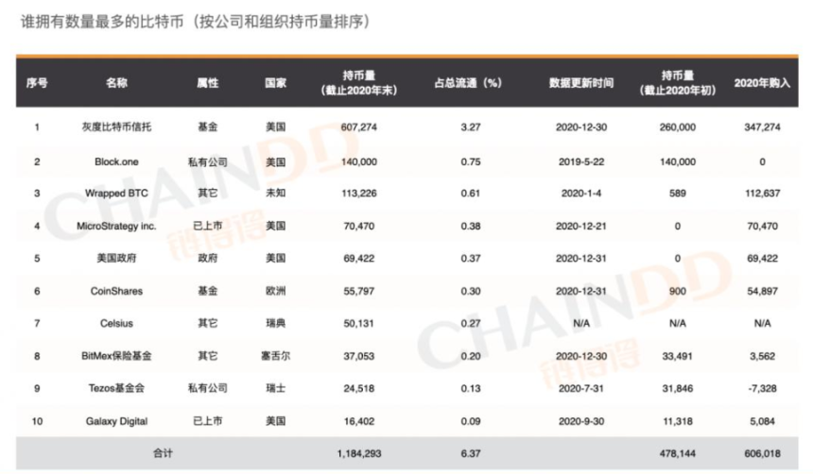
Task: Click the 2020年购入 column header
Action: click(761, 82)
